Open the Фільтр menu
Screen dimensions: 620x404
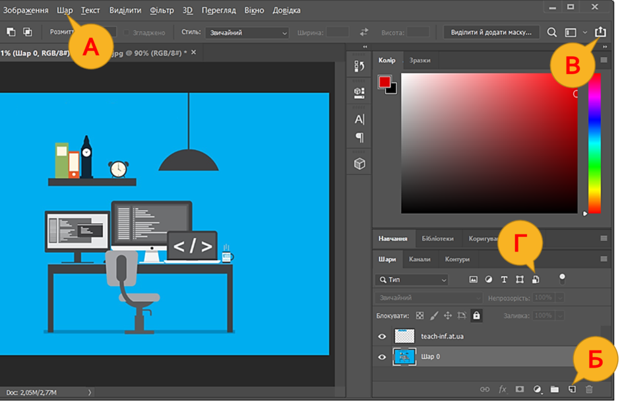(162, 11)
